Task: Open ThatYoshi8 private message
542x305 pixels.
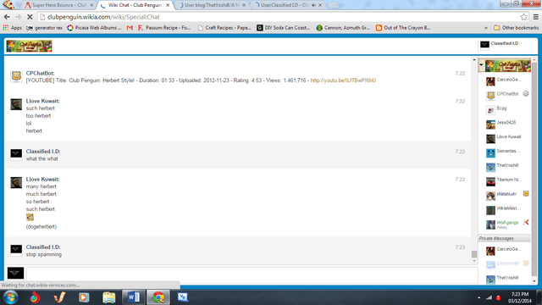Action: [502, 279]
